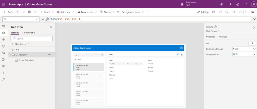This screenshot has width=257, height=109.
Task: Open the property selector dropdown showing Fill
Action: [x=21, y=19]
